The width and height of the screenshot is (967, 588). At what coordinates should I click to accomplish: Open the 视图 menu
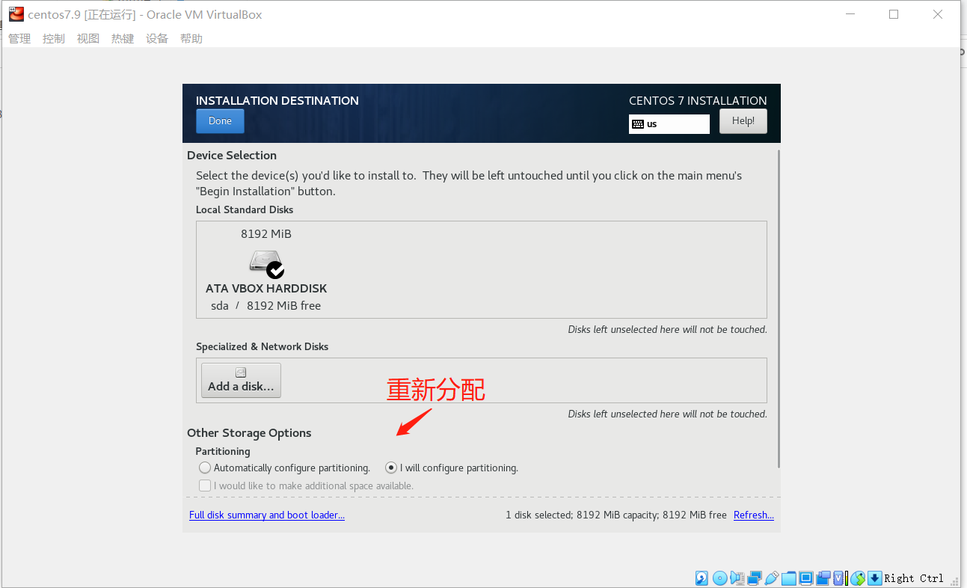(x=88, y=38)
